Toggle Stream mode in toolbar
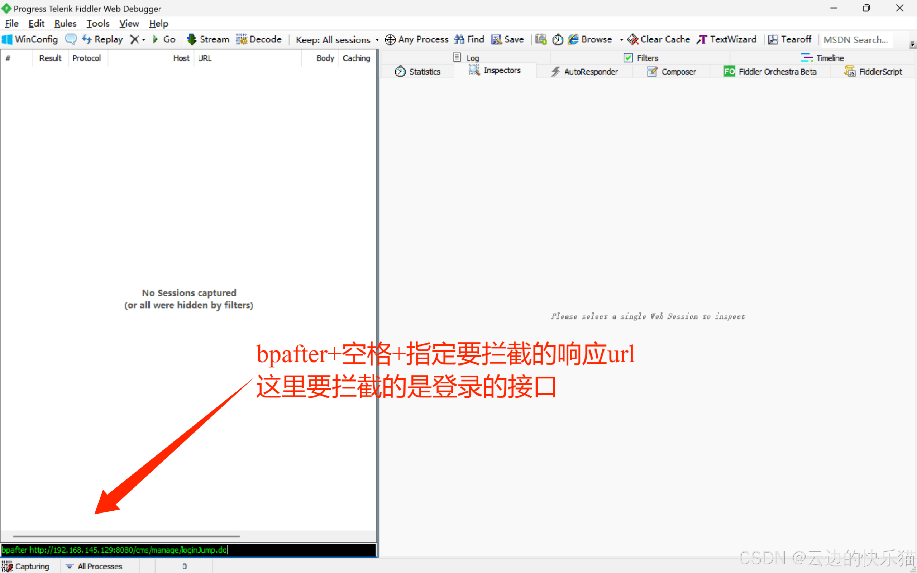 click(208, 39)
